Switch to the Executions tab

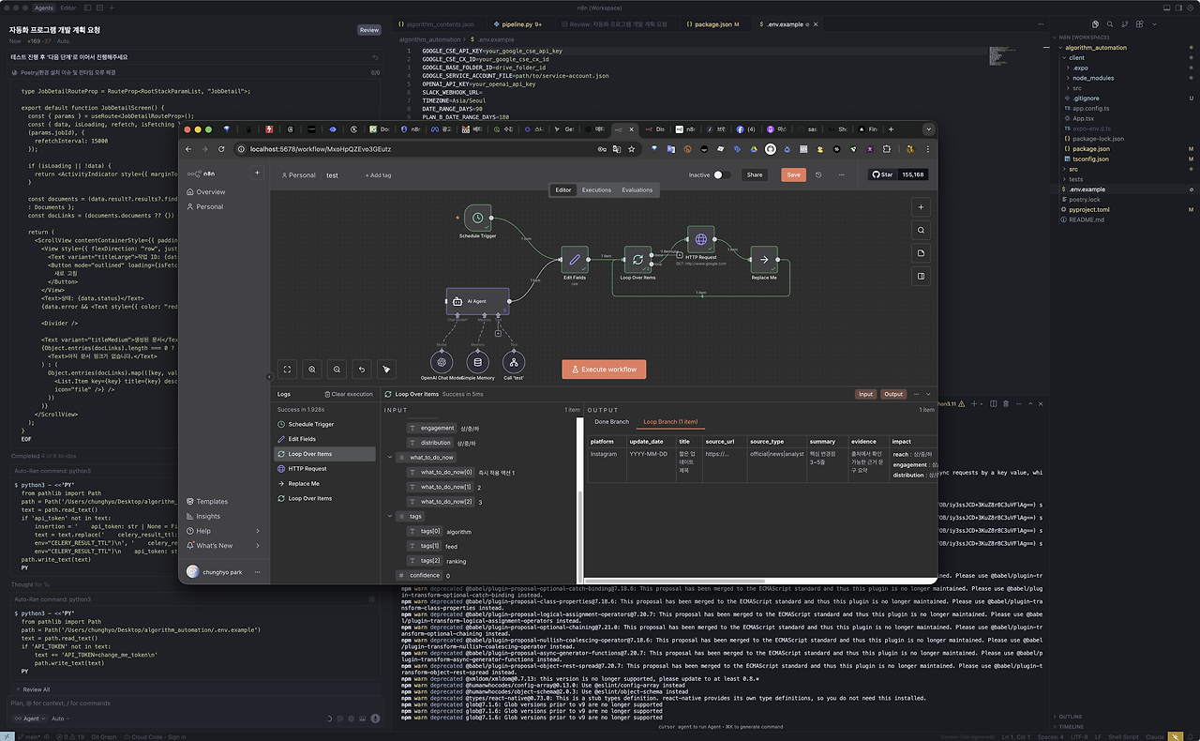(x=596, y=190)
